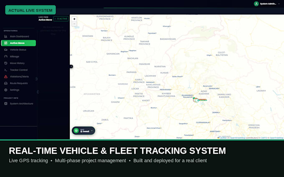
Task: Click the AMRITSAR map label
Action: (215, 132)
